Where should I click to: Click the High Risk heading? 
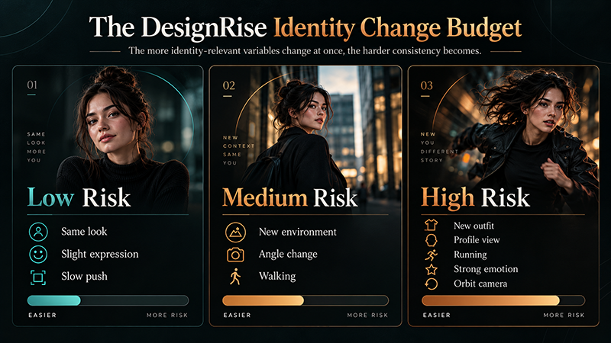[475, 197]
